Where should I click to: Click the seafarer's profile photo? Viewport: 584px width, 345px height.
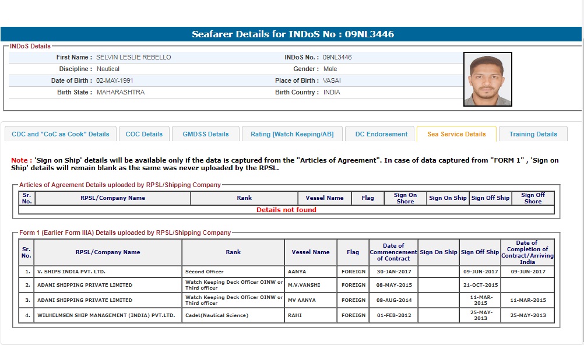click(x=487, y=79)
